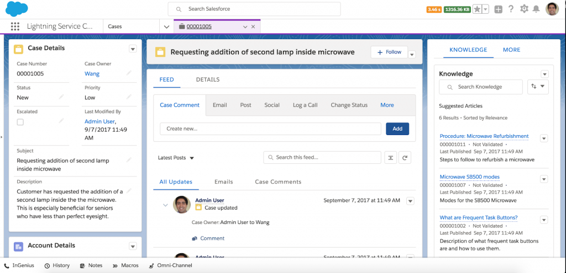Open Case Details panel dropdown

(x=133, y=49)
